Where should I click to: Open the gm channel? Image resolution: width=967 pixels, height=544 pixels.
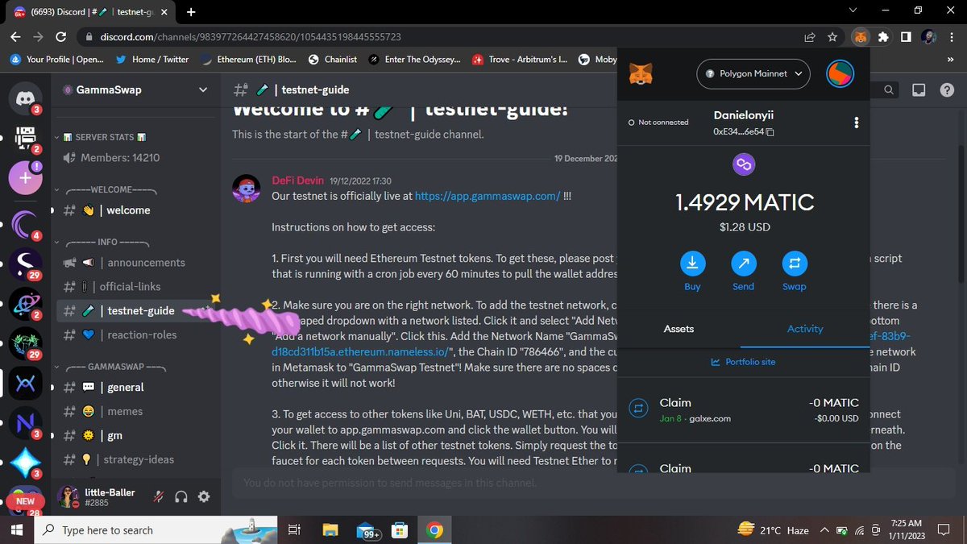137,435
